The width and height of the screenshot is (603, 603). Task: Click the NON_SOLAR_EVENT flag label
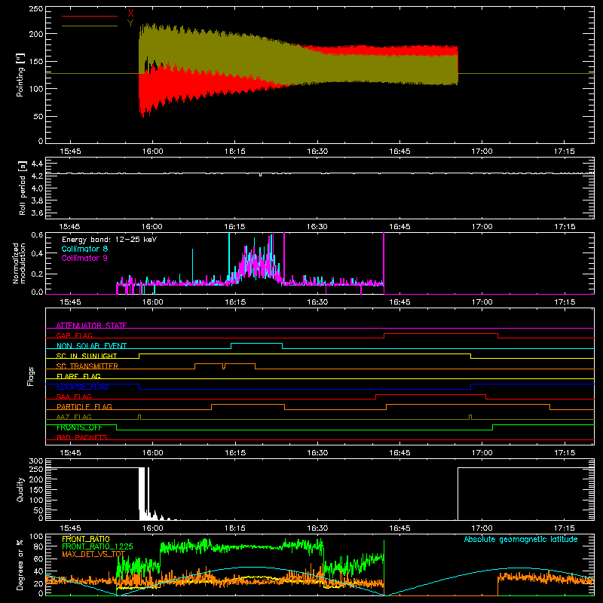[x=91, y=346]
